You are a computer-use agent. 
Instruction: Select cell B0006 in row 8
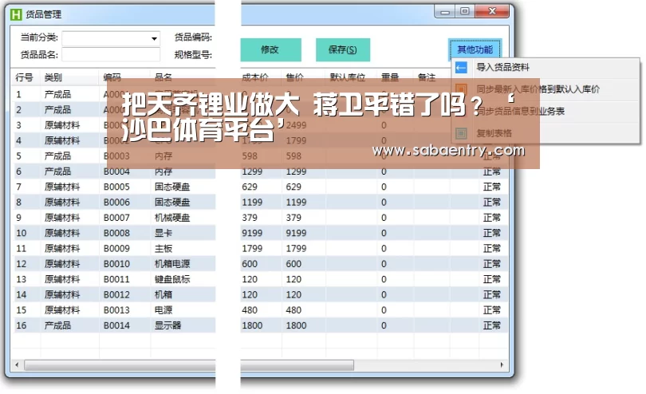tap(116, 203)
